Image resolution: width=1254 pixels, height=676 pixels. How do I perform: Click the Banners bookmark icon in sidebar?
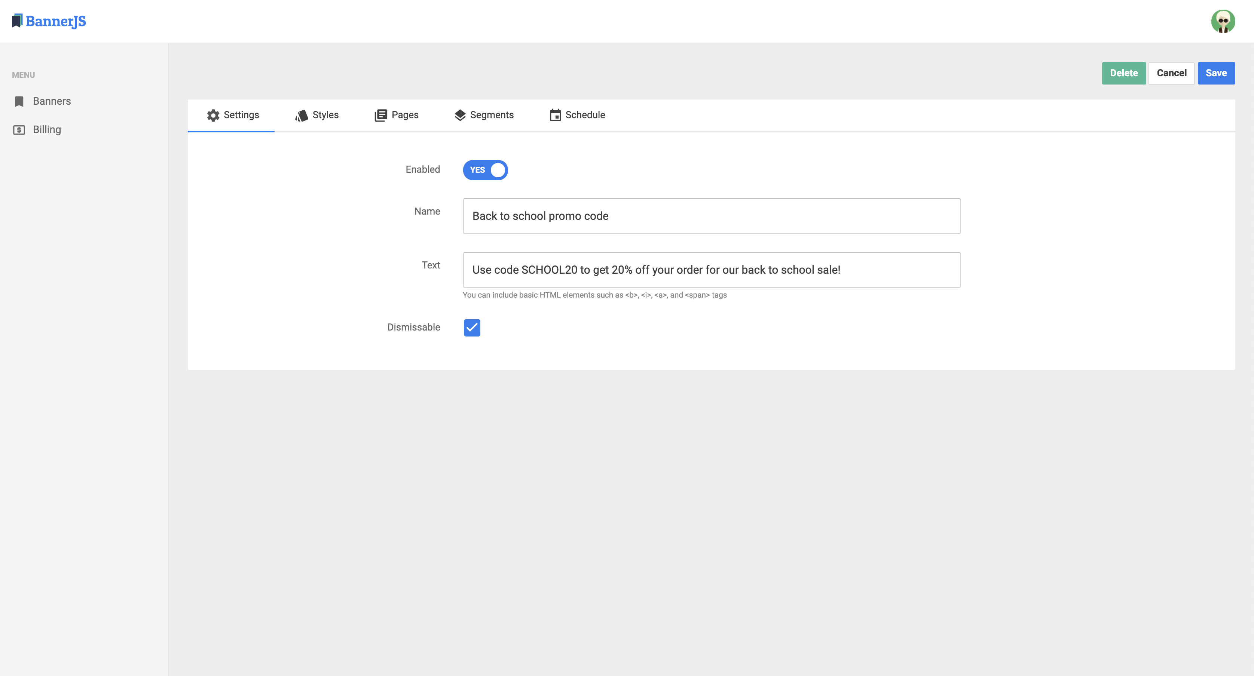coord(19,101)
